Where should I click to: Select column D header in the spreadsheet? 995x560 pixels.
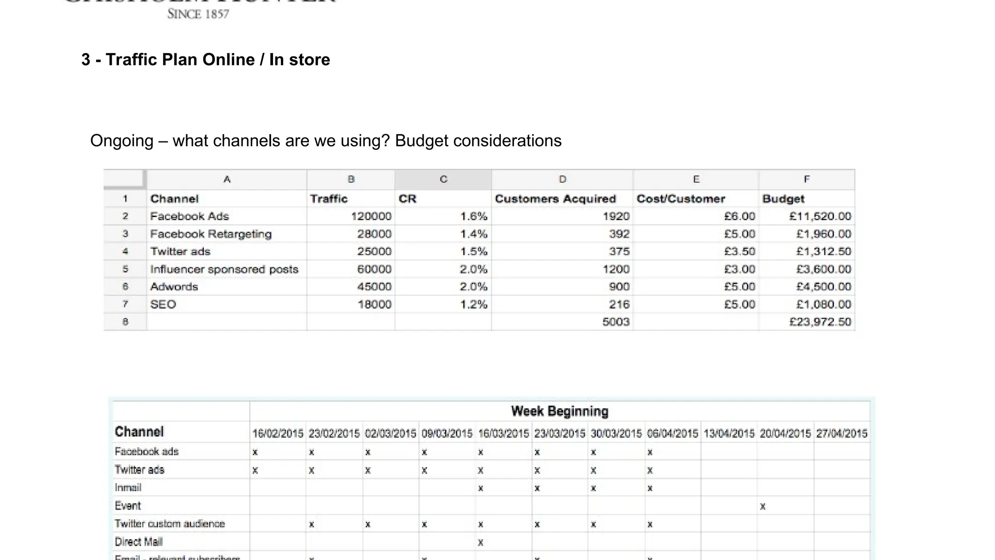coord(562,179)
